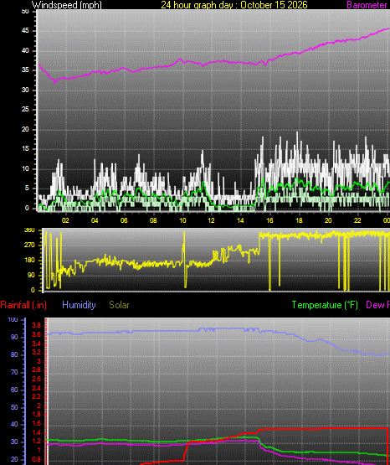Click the magenta 'Barometer' legend label
Image resolution: width=390 pixels, height=465 pixels.
[367, 5]
